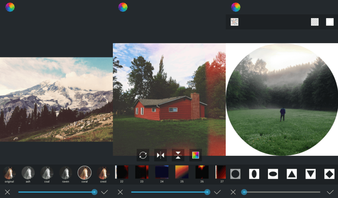This screenshot has width=338, height=198.
Task: Confirm the shape crop with the checkmark
Action: [330, 192]
